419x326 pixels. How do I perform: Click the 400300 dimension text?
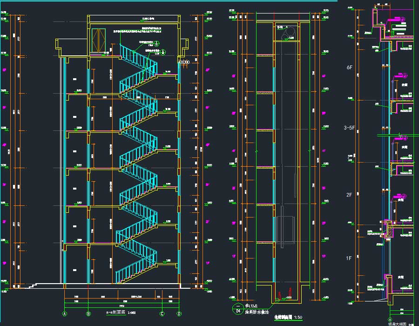pyautogui.click(x=184, y=62)
